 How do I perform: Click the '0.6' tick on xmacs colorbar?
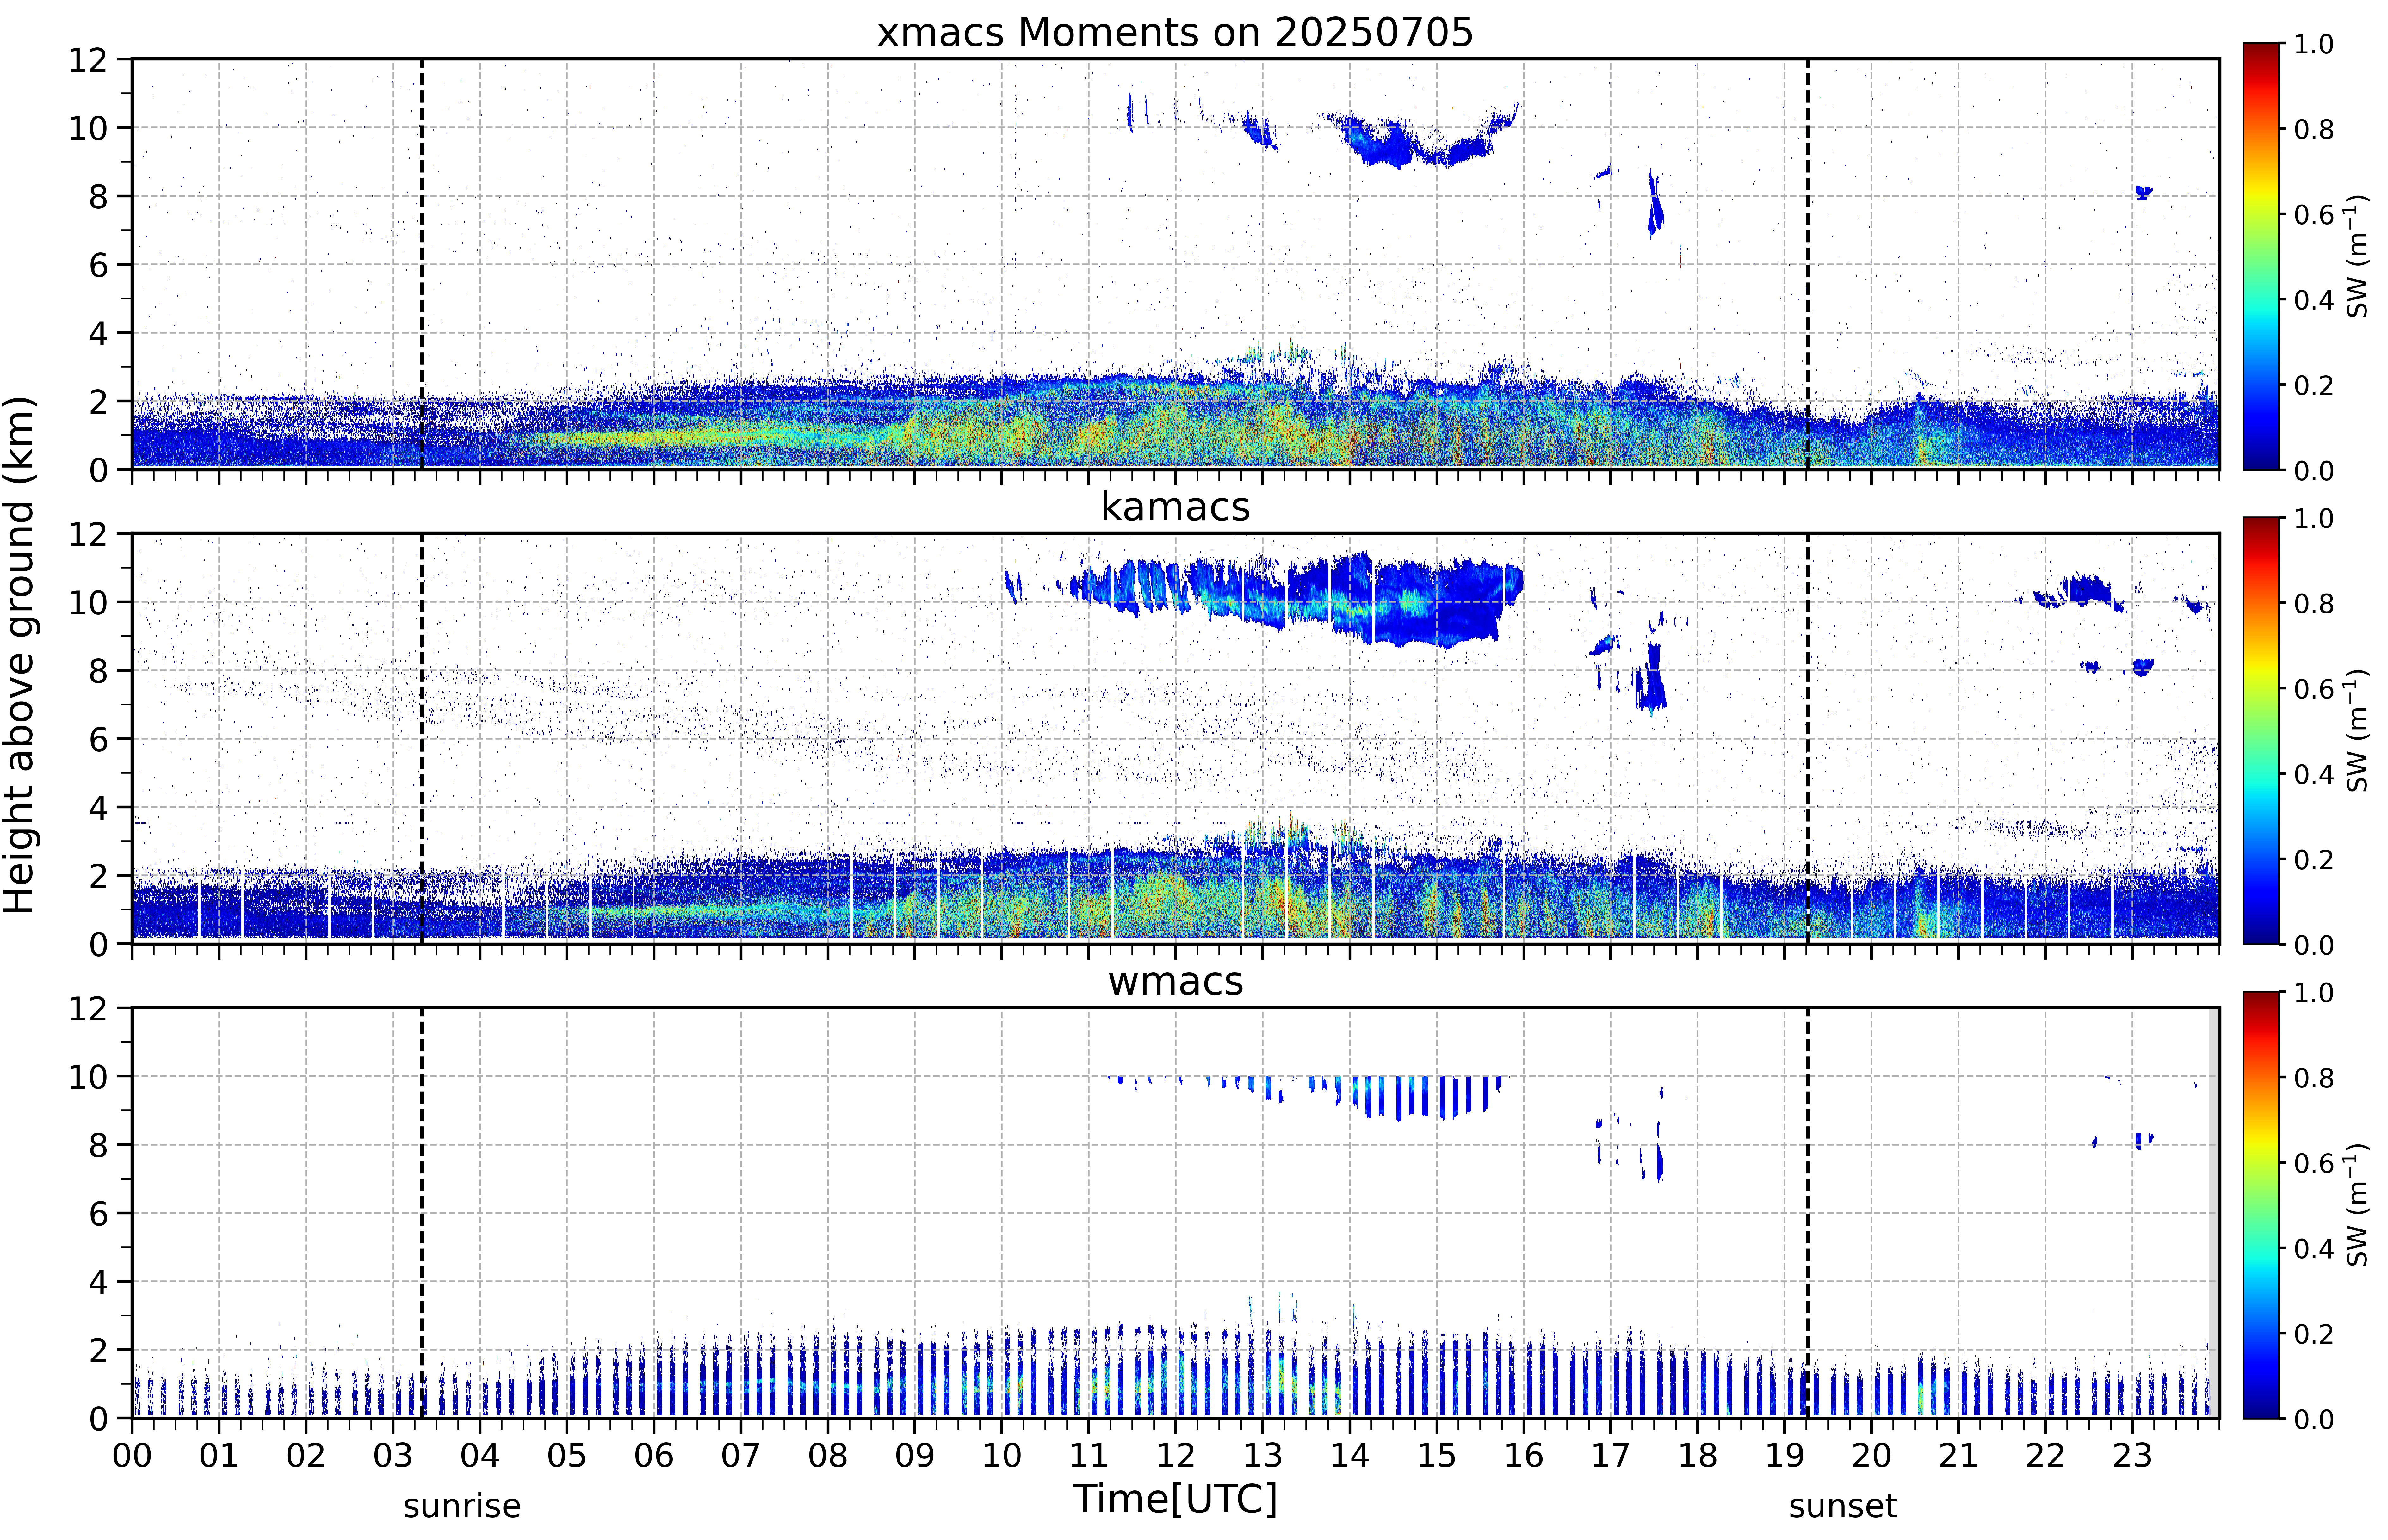point(2314,215)
